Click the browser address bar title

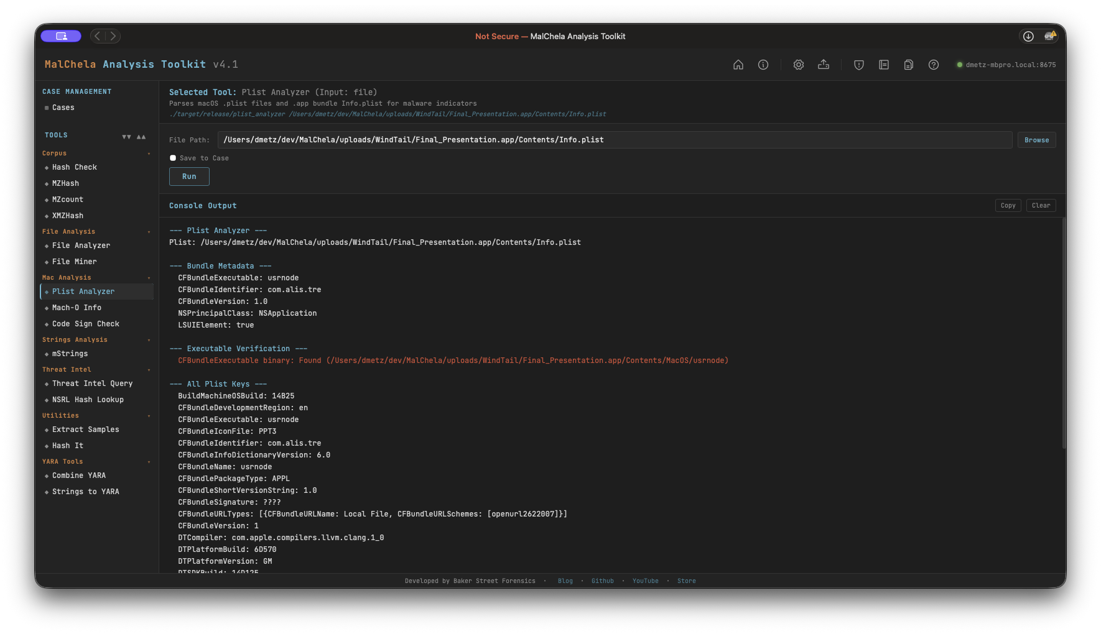[550, 37]
